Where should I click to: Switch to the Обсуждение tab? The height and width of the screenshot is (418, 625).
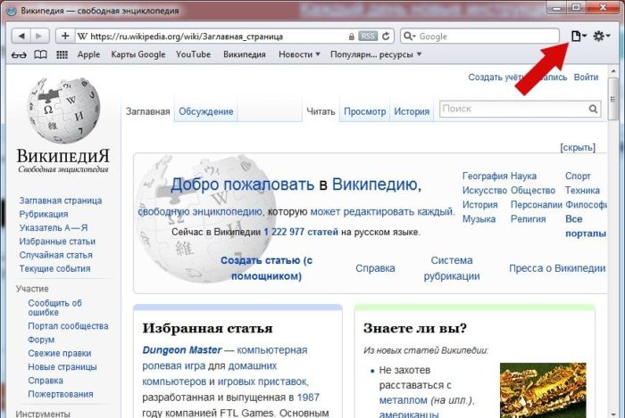click(x=205, y=111)
